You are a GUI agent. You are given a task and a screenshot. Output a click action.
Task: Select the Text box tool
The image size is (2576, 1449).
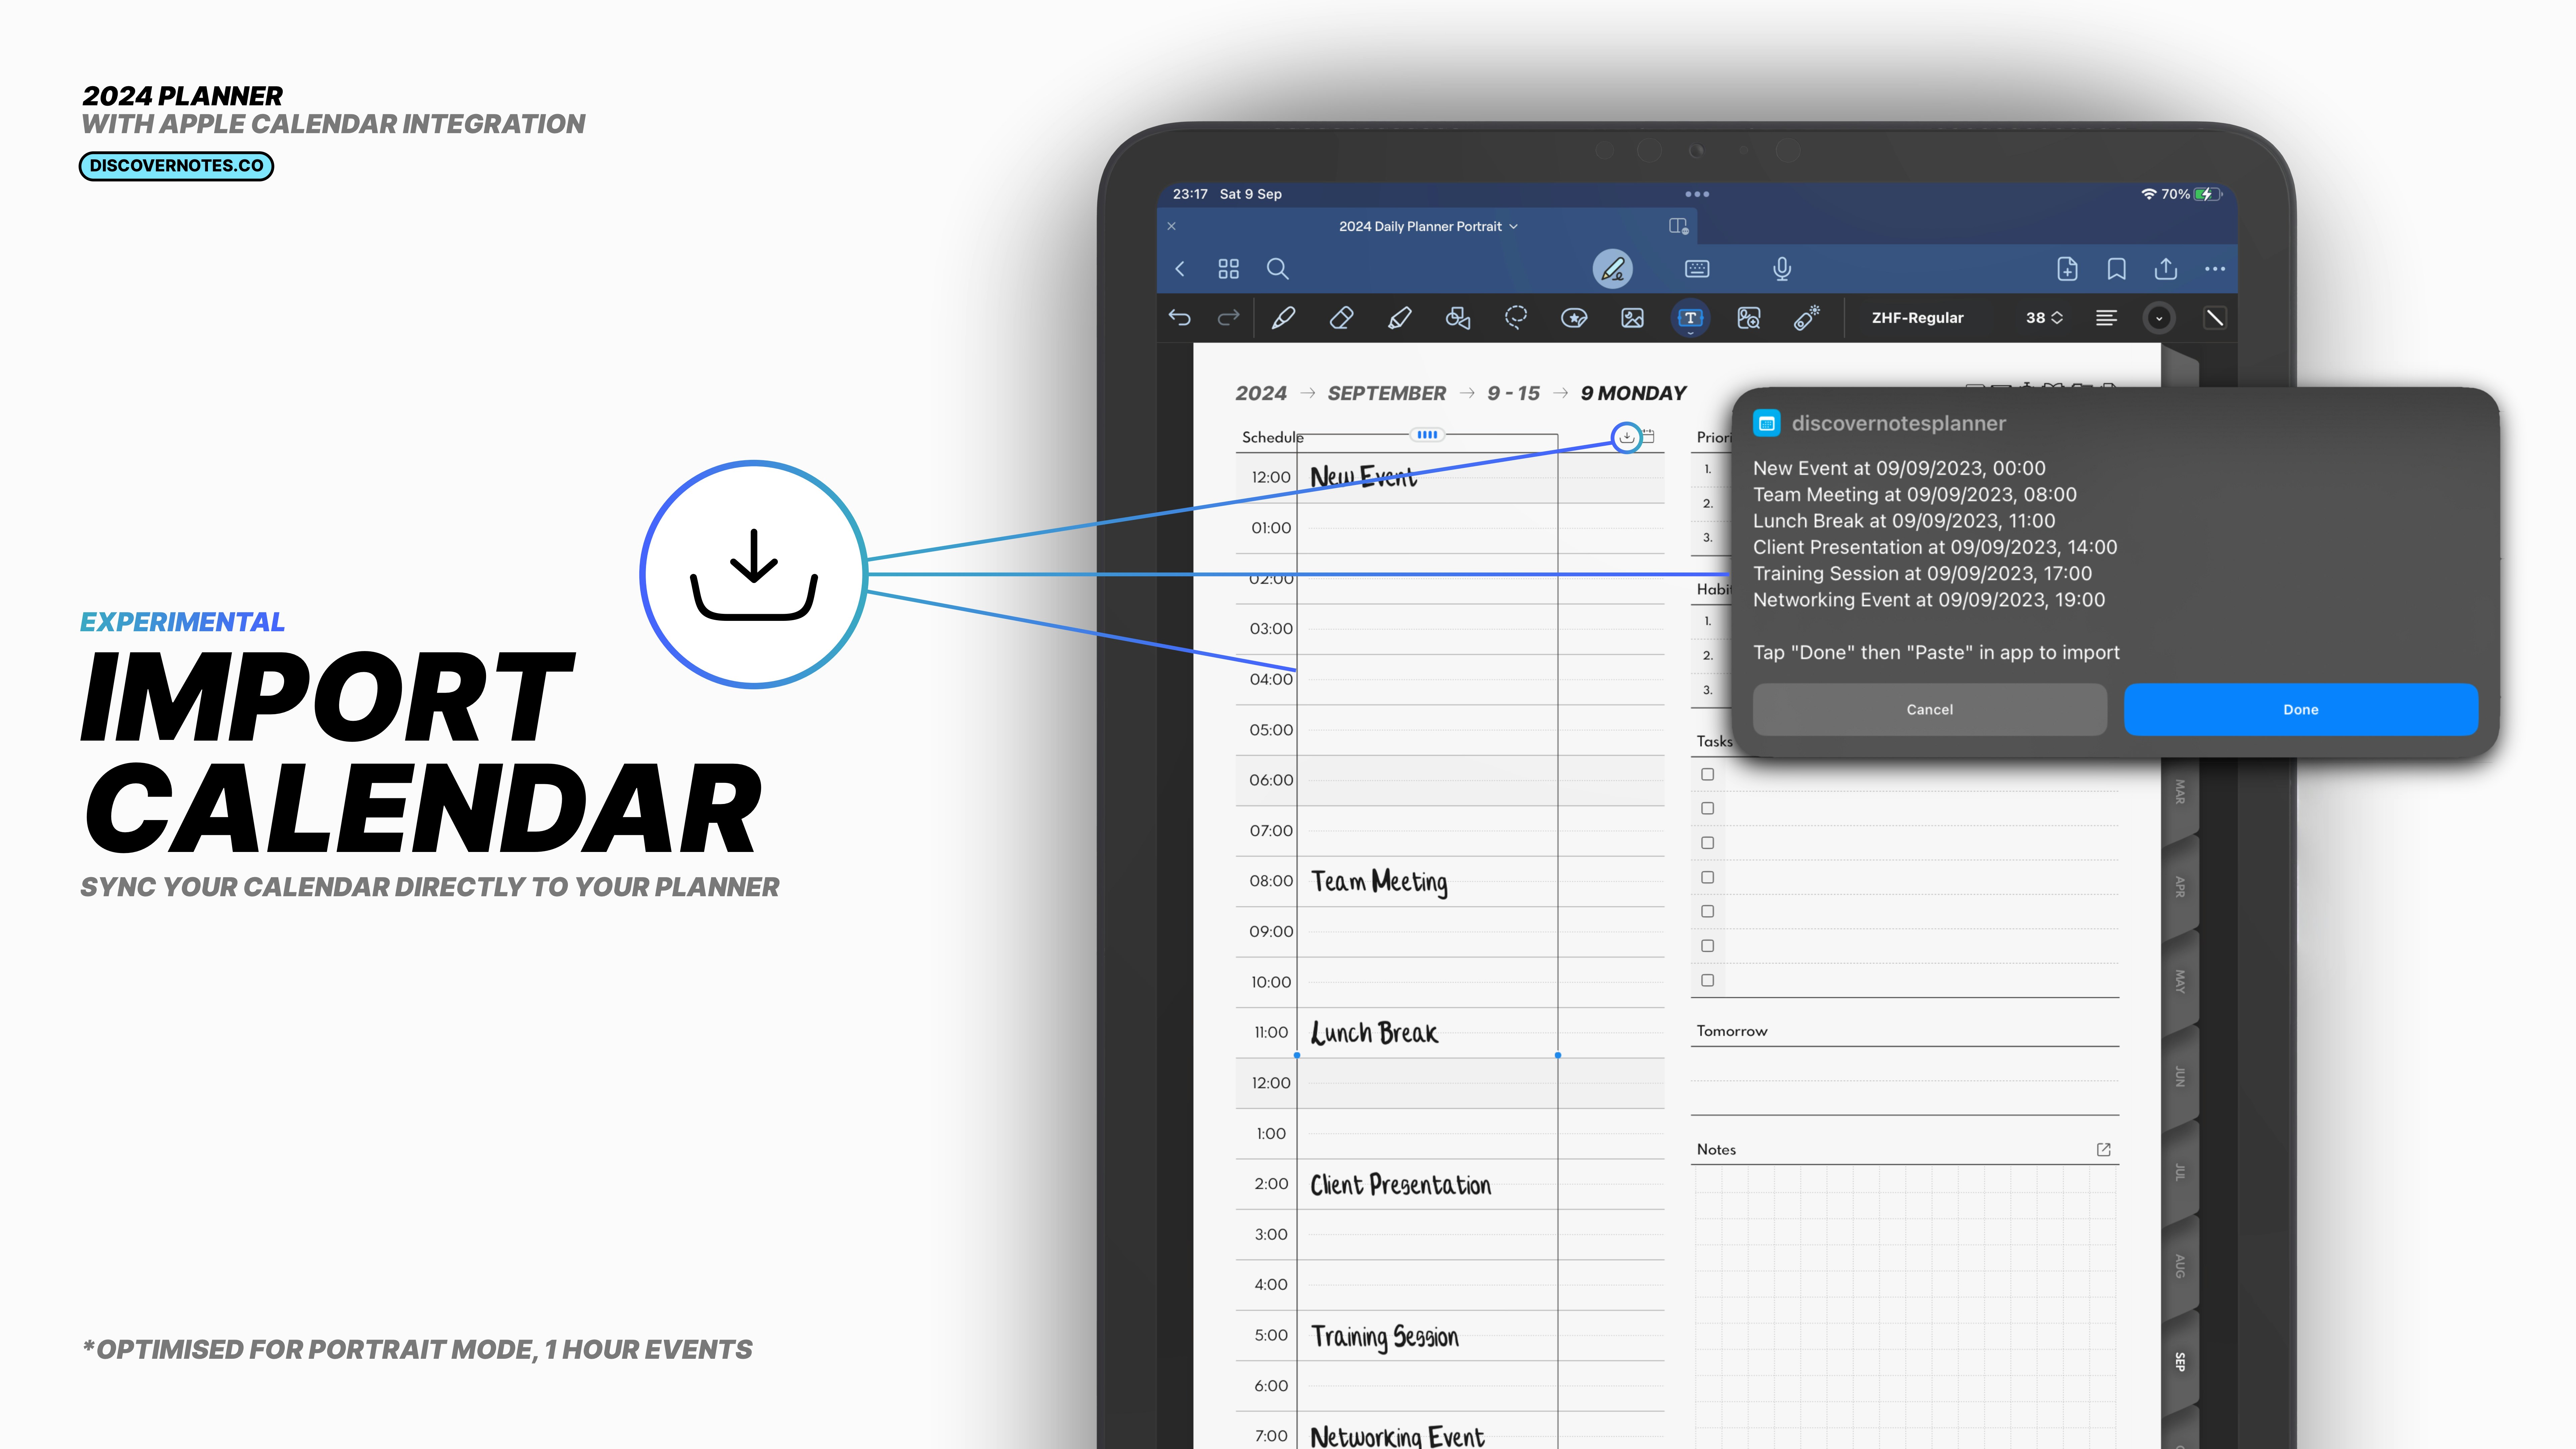[x=1690, y=318]
